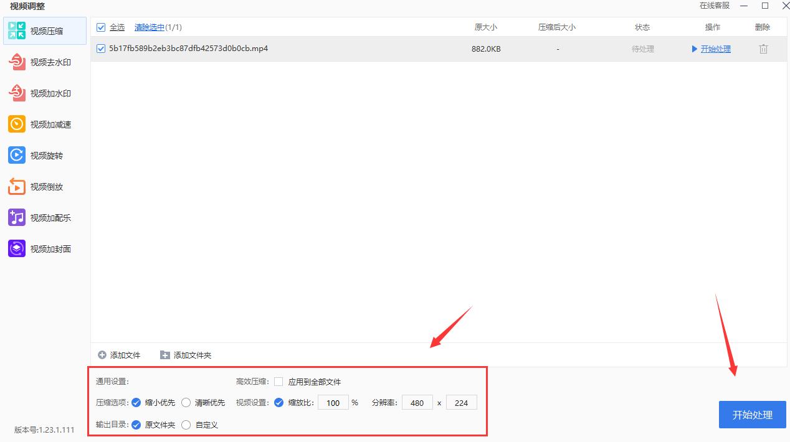This screenshot has height=442, width=790.
Task: Select the 清晰优先 compression option
Action: (x=186, y=402)
